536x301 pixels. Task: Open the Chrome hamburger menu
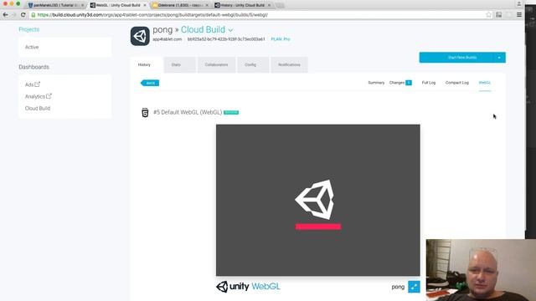[x=519, y=15]
